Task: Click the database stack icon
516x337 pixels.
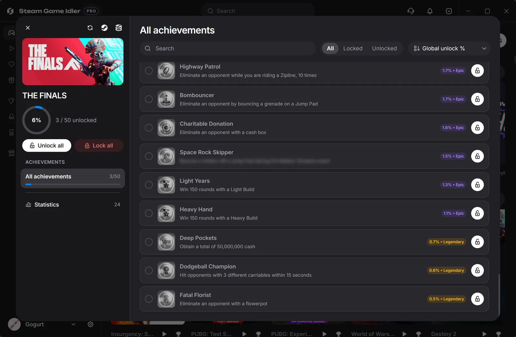Action: click(x=119, y=28)
